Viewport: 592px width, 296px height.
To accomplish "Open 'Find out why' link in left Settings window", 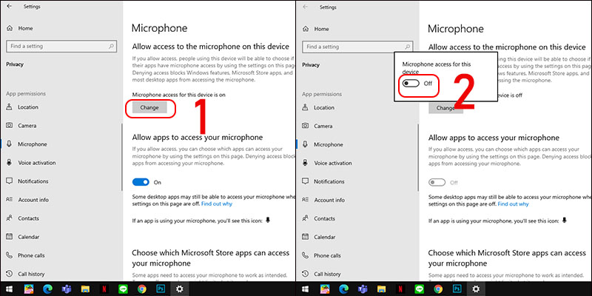I will click(x=217, y=204).
